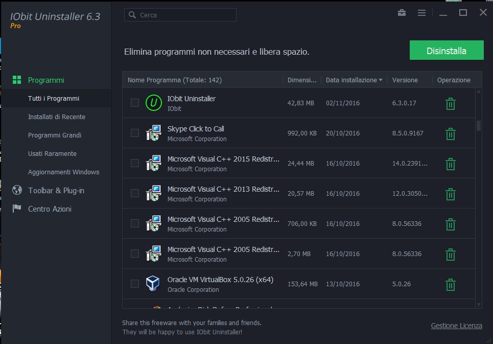Click version 6.3.0.17 cell
Viewport: 493px width, 344px height.
(404, 103)
